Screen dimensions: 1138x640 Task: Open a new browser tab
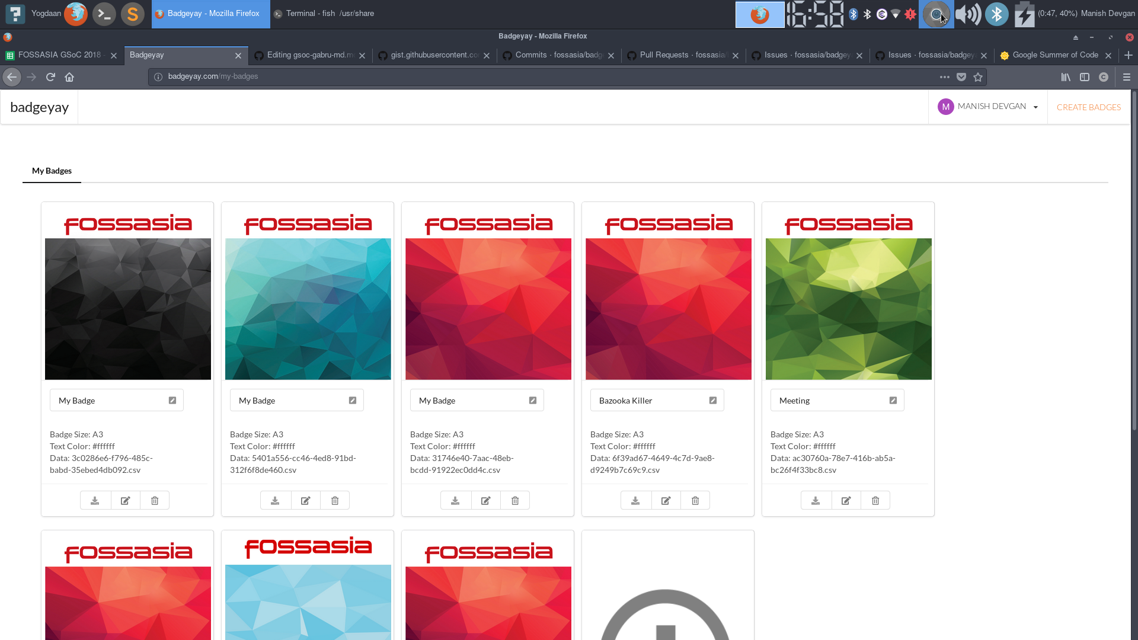[x=1129, y=55]
